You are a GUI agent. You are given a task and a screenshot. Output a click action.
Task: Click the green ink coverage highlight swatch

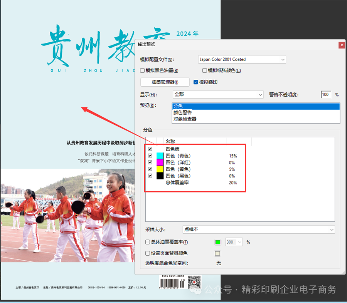[218, 242]
